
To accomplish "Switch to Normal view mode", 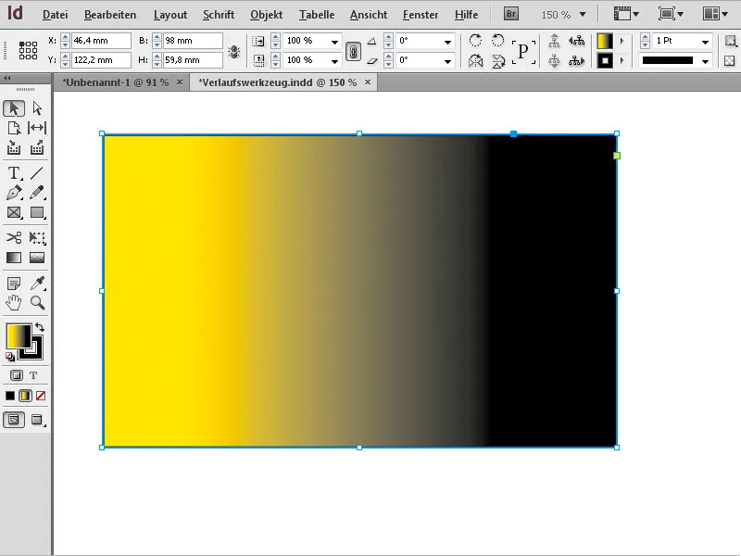I will click(x=14, y=420).
